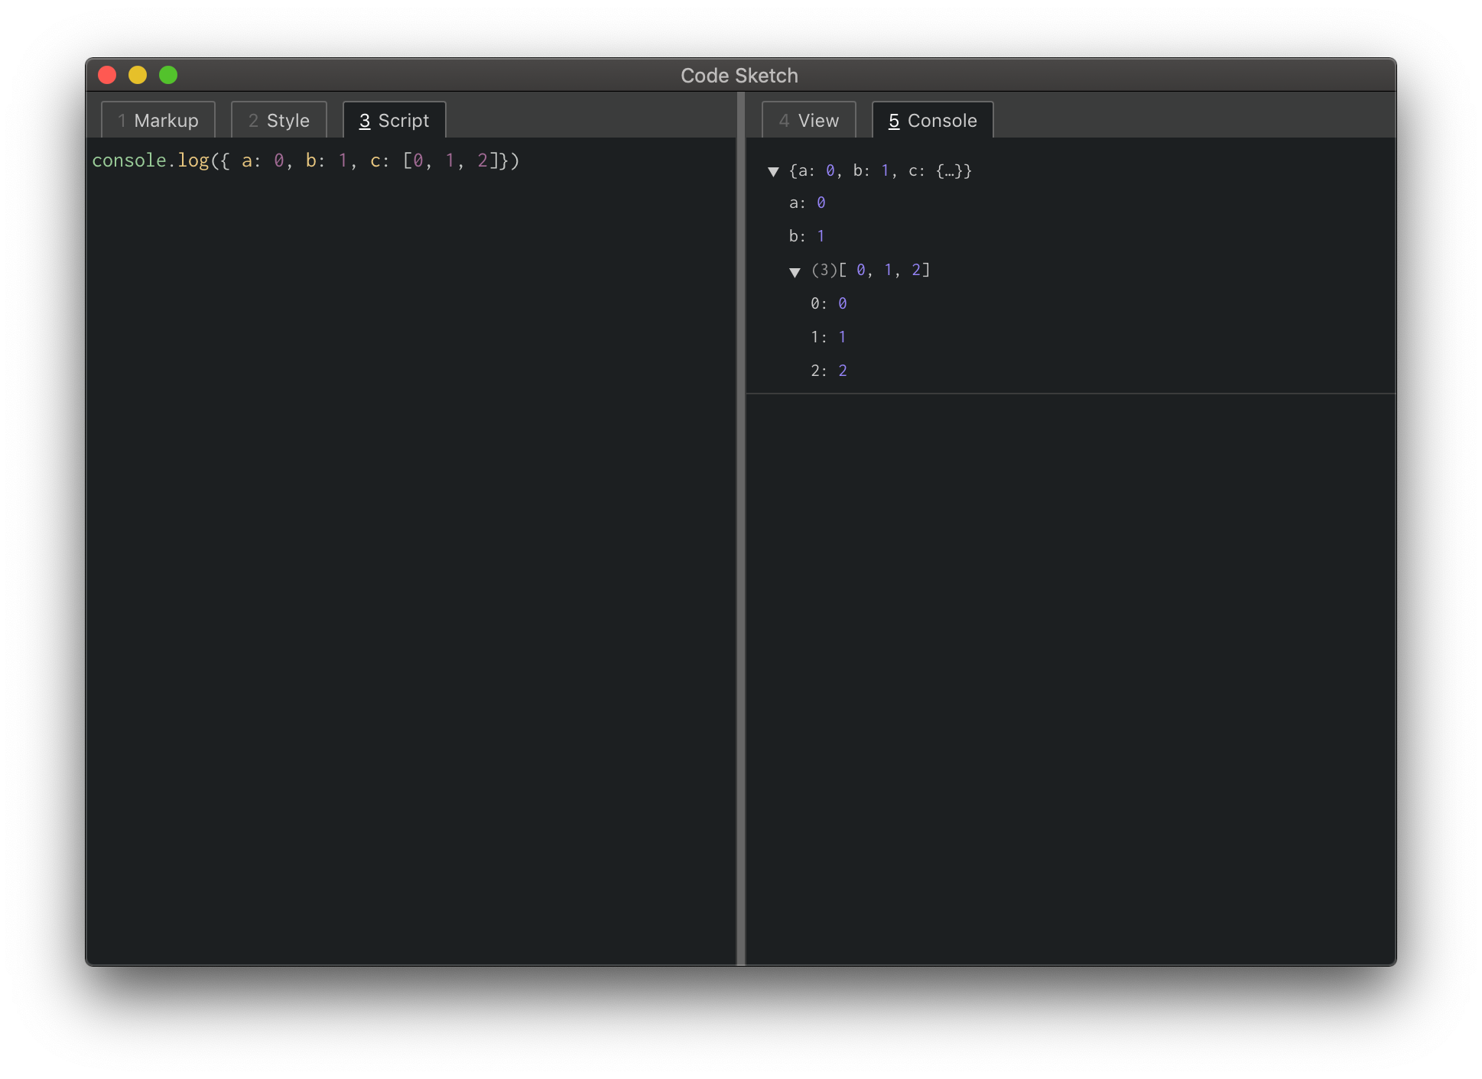The width and height of the screenshot is (1482, 1079).
Task: Expand the collapsed {…} preview for property c
Action: [948, 170]
